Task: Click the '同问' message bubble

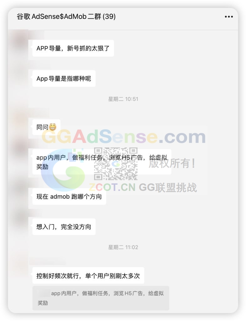Action: pos(46,127)
